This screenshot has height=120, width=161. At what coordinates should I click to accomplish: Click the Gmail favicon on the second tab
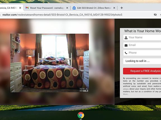click(27, 8)
